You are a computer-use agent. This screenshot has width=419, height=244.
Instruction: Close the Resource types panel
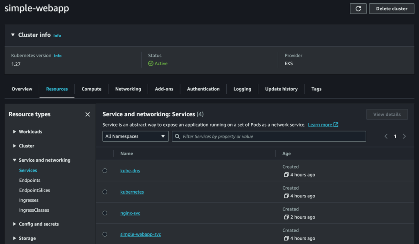pyautogui.click(x=87, y=115)
